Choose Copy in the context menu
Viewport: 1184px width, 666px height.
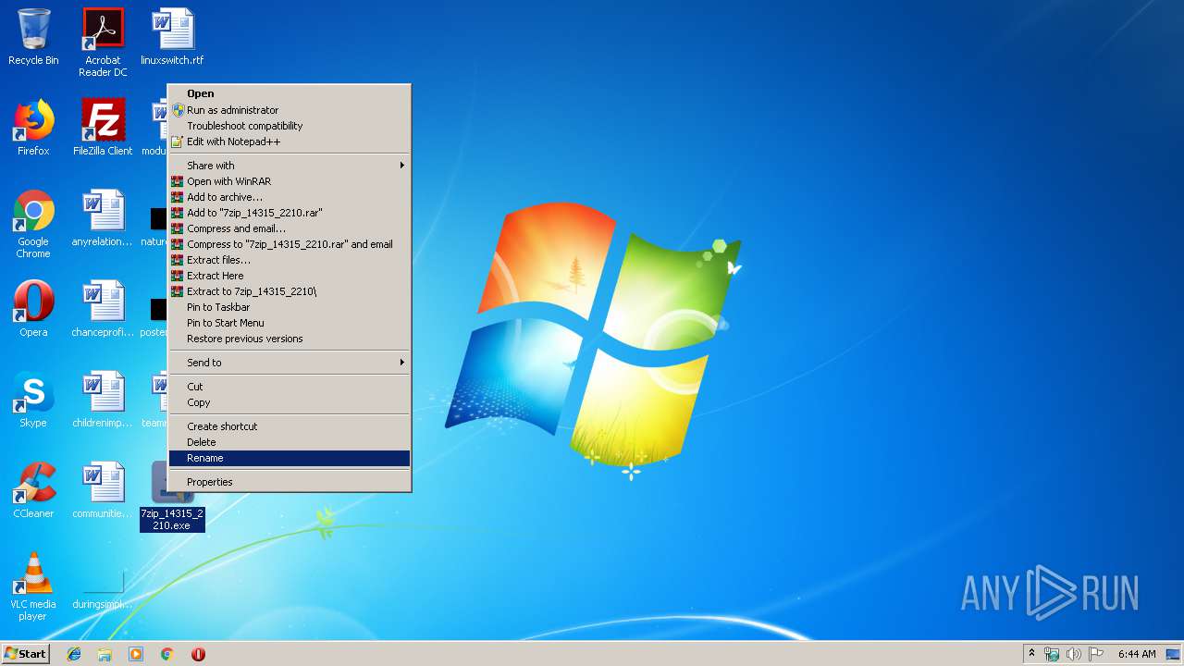coord(289,402)
